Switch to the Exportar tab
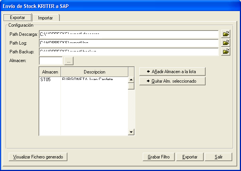This screenshot has width=241, height=171. tap(18, 18)
